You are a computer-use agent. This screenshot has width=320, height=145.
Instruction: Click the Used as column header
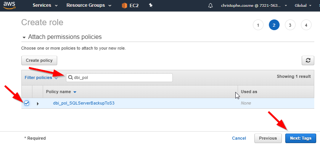point(249,92)
